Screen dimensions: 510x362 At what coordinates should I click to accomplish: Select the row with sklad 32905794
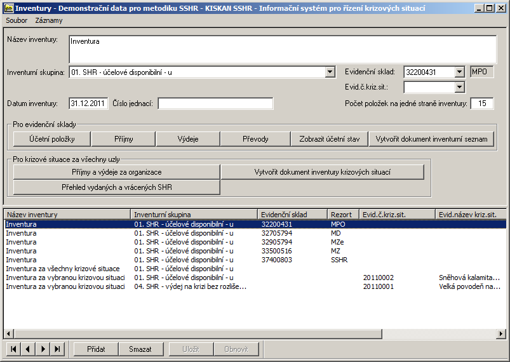click(255, 242)
